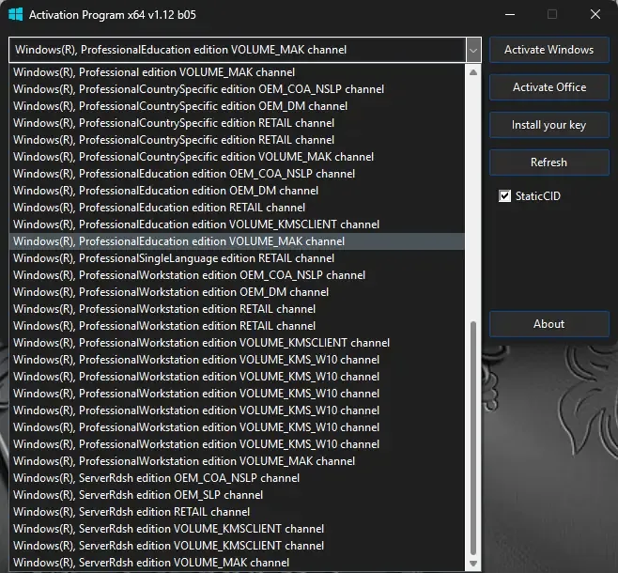Select ProfessionalCountrySpecific OEM_COA_NSLP channel

tap(237, 89)
